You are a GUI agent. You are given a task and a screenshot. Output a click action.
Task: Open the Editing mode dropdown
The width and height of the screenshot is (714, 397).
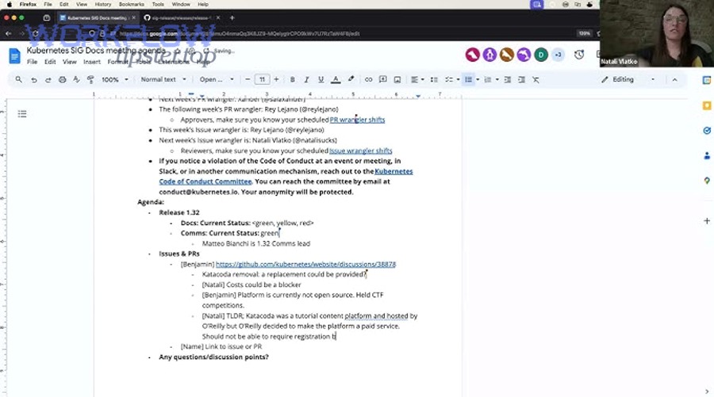[628, 79]
